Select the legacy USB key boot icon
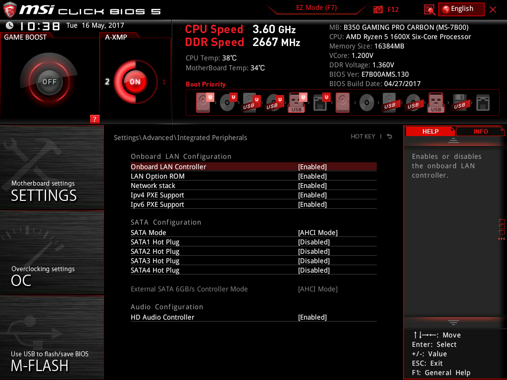This screenshot has width=507, height=380. pos(436,103)
